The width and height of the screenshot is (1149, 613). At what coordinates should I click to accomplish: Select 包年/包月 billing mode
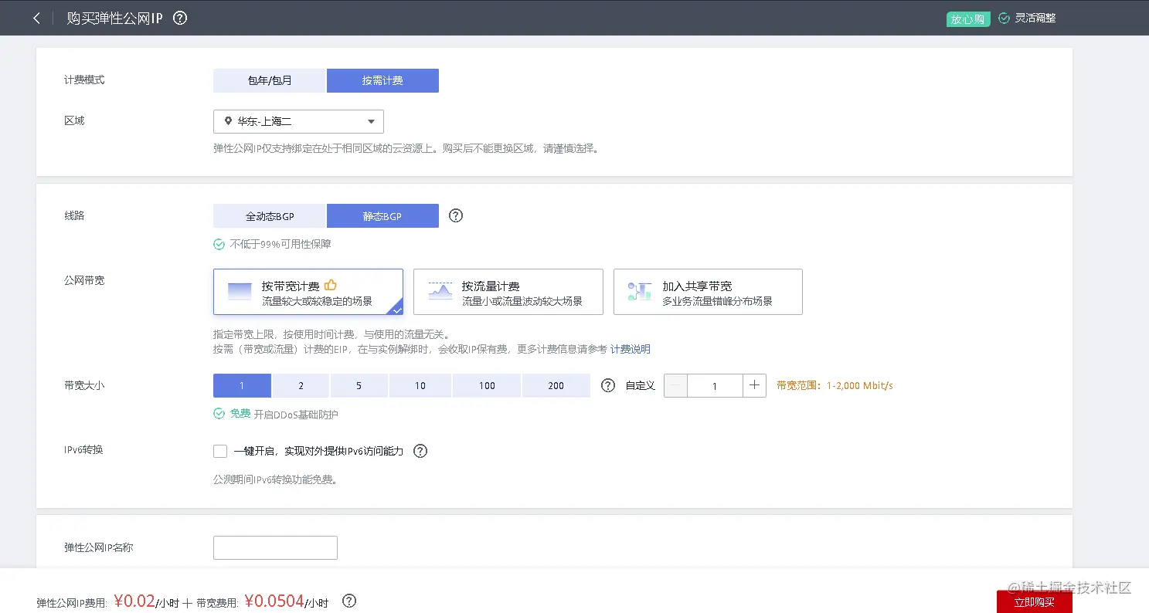click(270, 80)
